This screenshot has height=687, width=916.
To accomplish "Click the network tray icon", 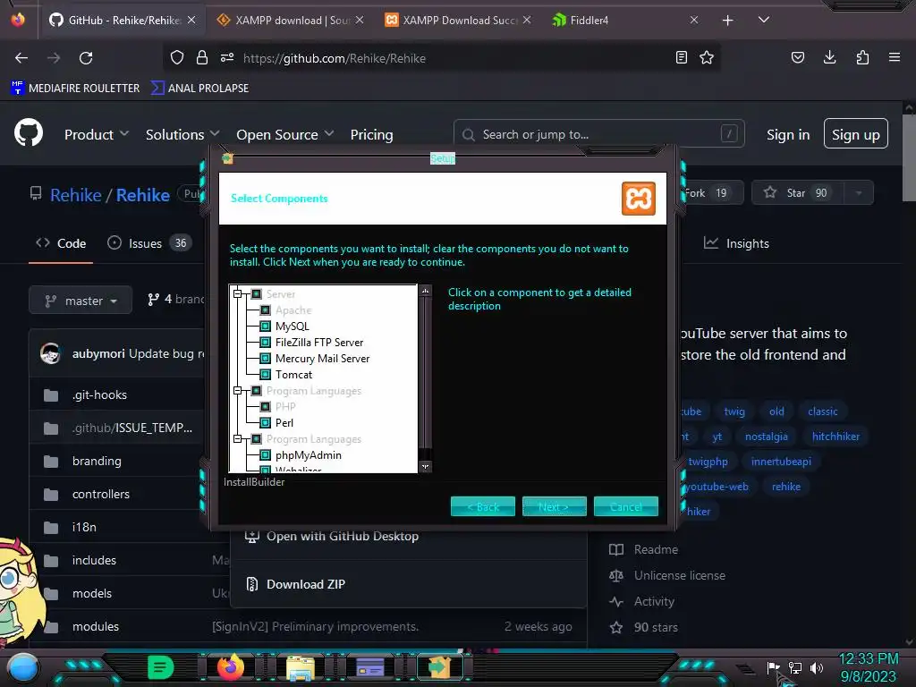I will (795, 667).
